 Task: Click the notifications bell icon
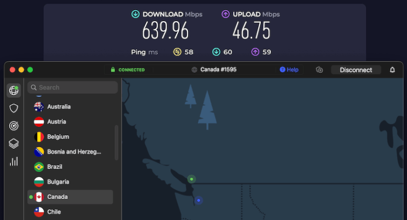coord(392,70)
